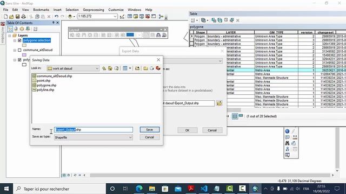Image resolution: width=346 pixels, height=194 pixels.
Task: Open the Windows menu
Action: tap(135, 10)
